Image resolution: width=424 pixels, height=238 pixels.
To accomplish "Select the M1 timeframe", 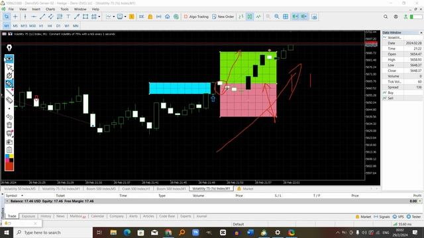I will (x=7, y=26).
